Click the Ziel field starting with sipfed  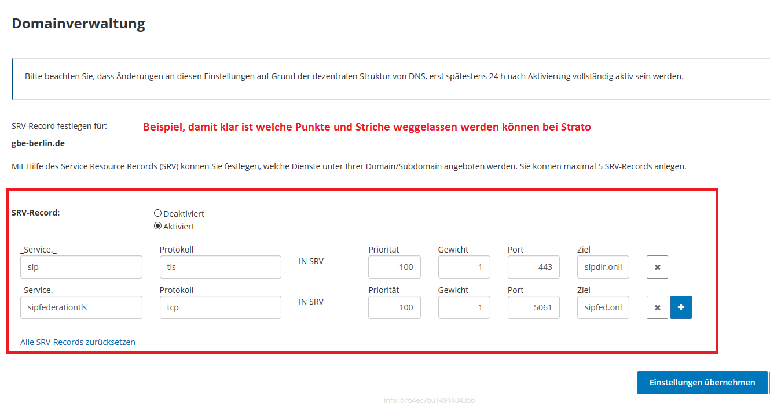[x=603, y=307]
